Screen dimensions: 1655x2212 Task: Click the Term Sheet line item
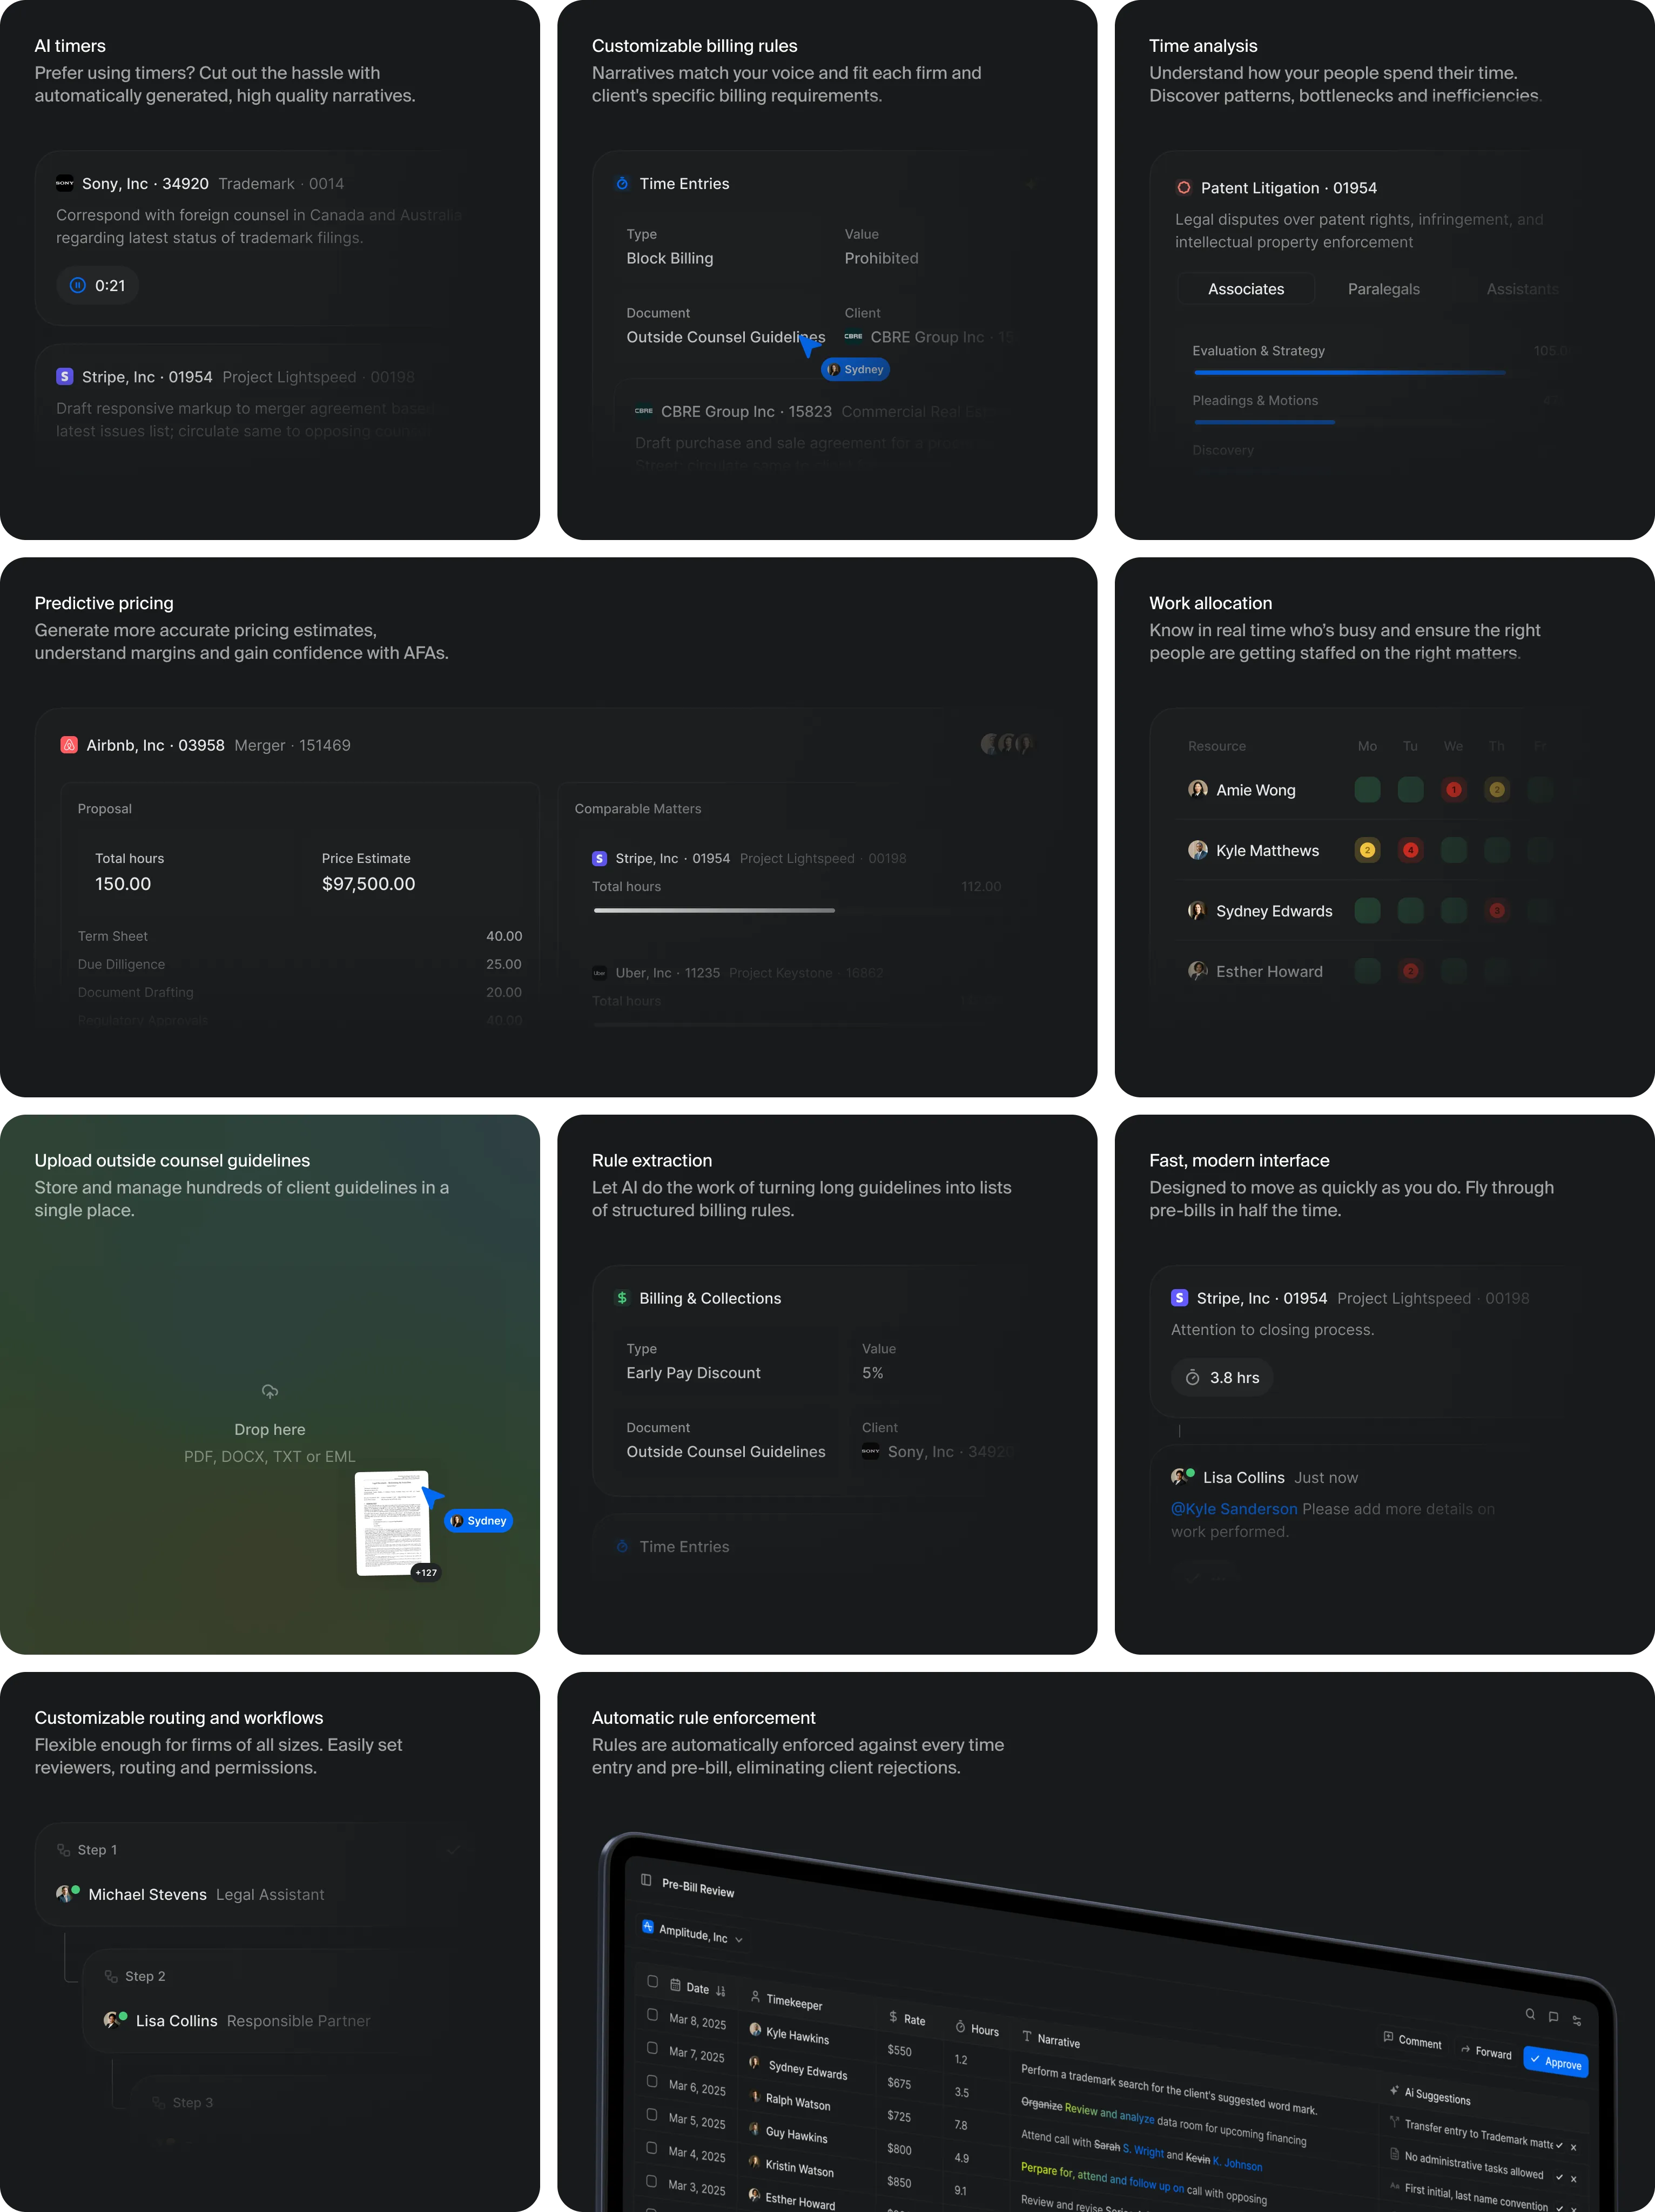(x=300, y=936)
